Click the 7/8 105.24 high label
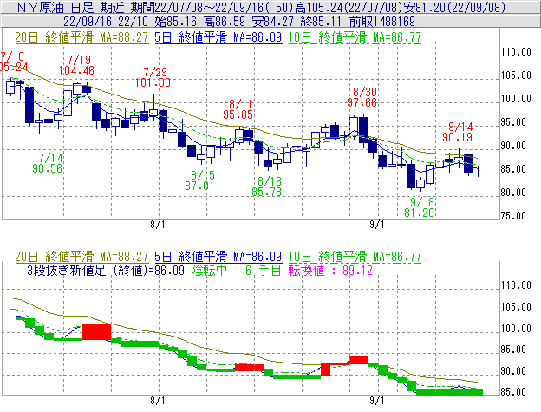This screenshot has height=412, width=541. pyautogui.click(x=14, y=62)
